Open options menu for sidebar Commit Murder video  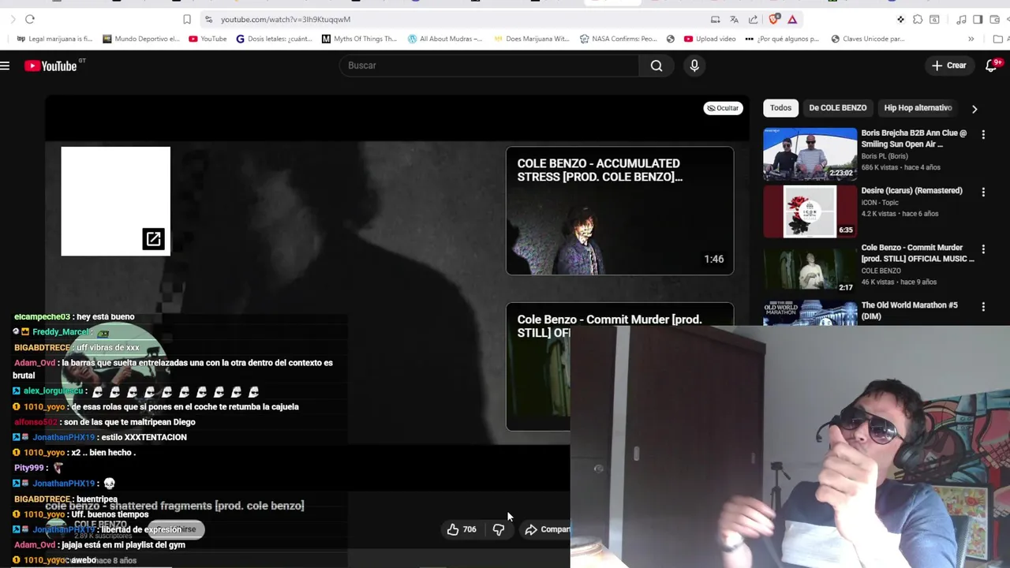(983, 250)
